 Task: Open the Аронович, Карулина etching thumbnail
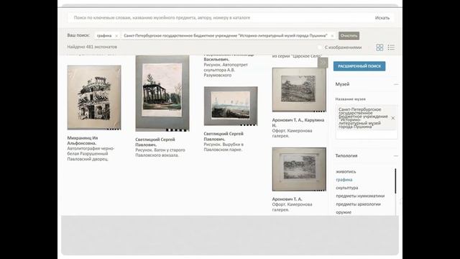[299, 89]
